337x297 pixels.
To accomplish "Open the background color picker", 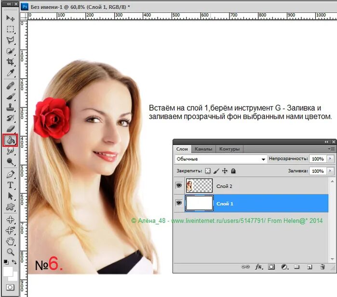I will click(x=14, y=278).
